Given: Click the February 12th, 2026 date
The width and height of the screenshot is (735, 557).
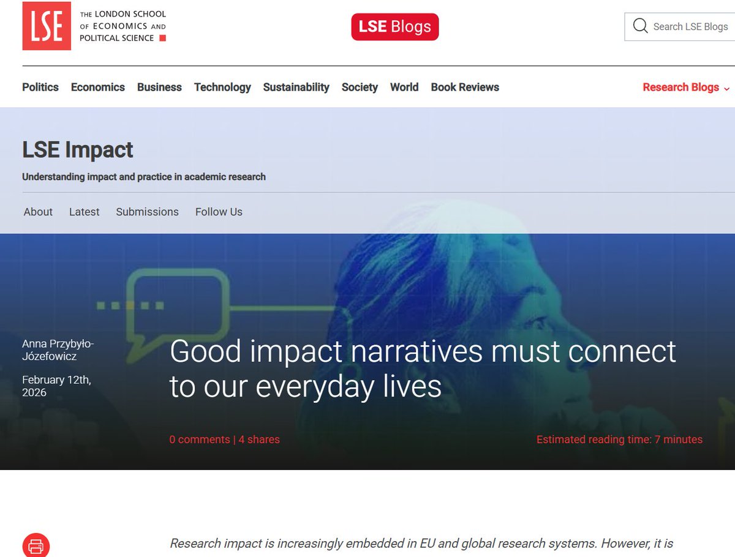Looking at the screenshot, I should pyautogui.click(x=56, y=386).
